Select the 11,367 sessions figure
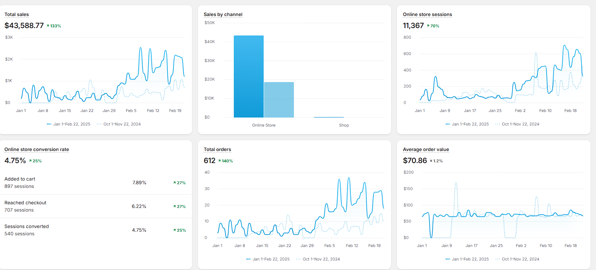The image size is (596, 270). click(413, 26)
